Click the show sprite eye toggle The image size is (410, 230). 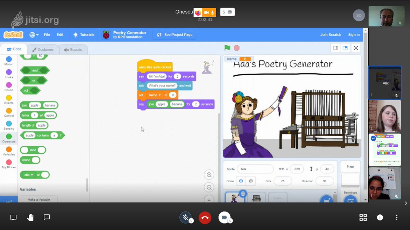(x=241, y=181)
